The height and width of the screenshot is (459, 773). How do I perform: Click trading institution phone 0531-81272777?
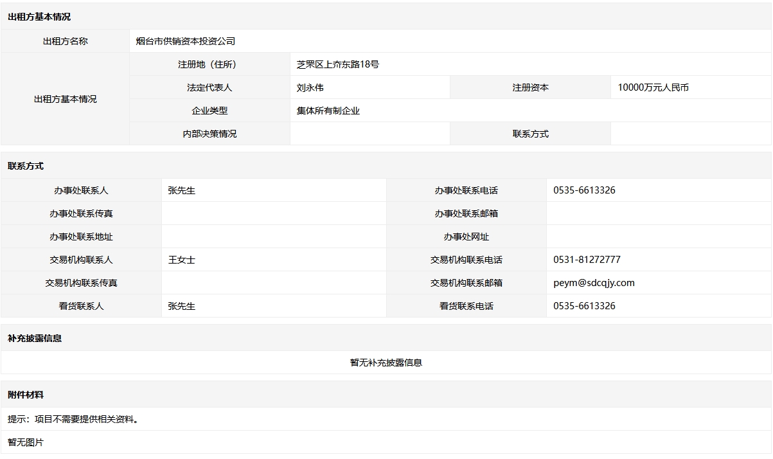click(x=587, y=260)
